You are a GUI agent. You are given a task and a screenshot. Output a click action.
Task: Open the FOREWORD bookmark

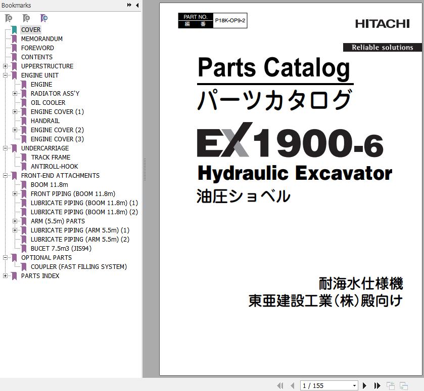tap(37, 48)
